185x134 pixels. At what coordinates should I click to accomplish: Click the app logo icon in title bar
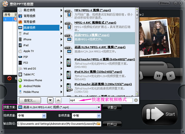click(x=5, y=4)
